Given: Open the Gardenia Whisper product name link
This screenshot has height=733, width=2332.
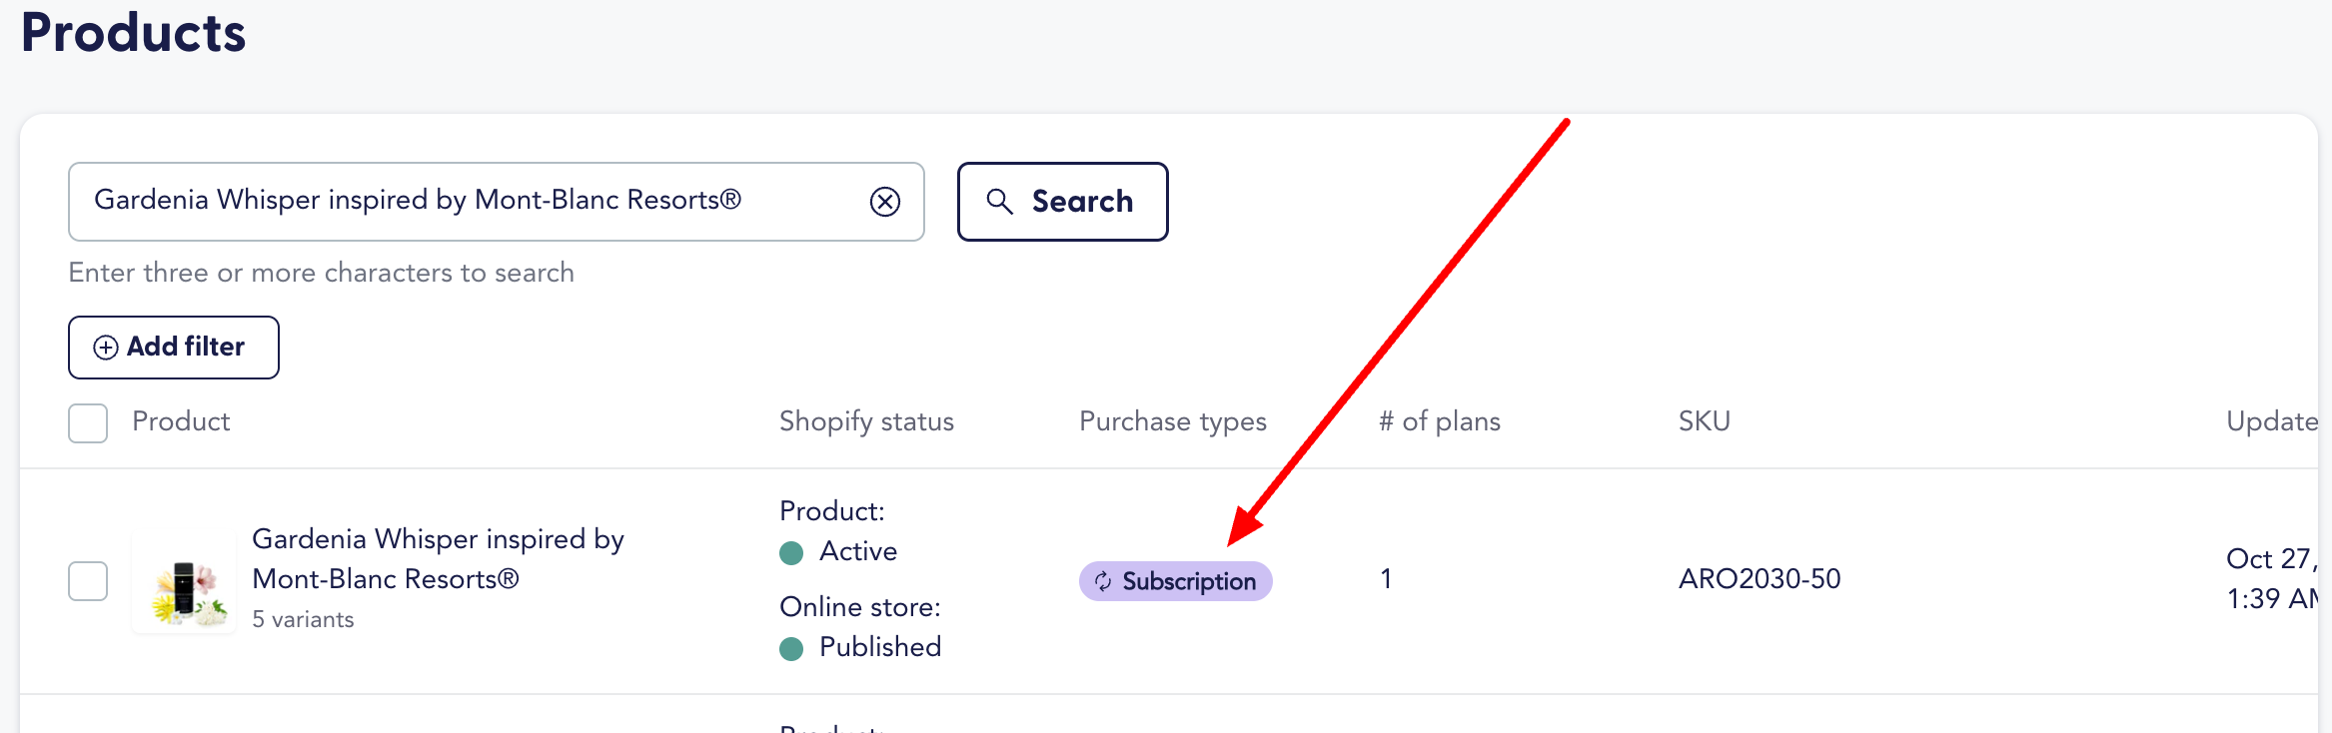Looking at the screenshot, I should click(x=438, y=559).
